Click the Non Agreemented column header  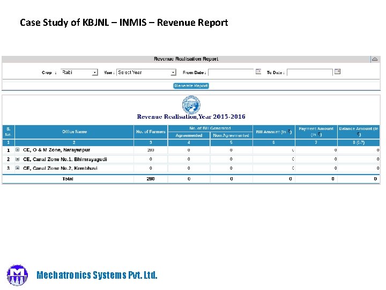(x=231, y=135)
